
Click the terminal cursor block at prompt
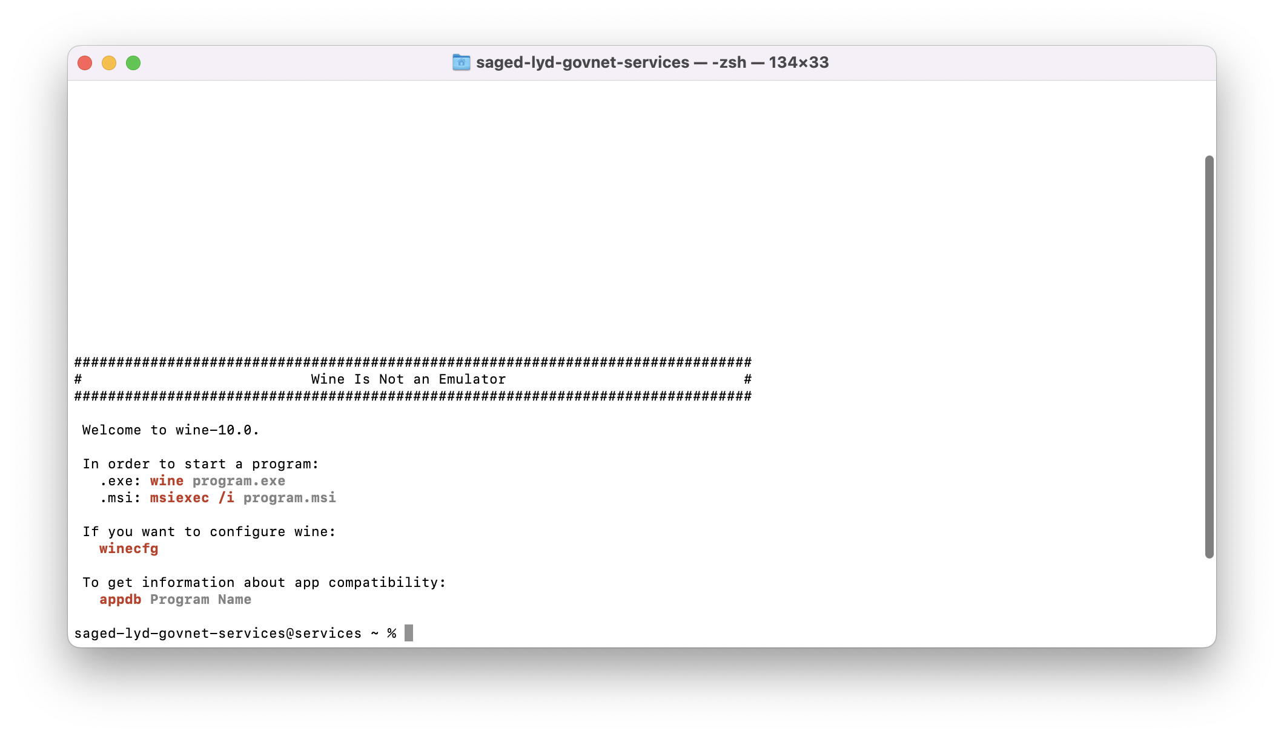click(x=409, y=633)
